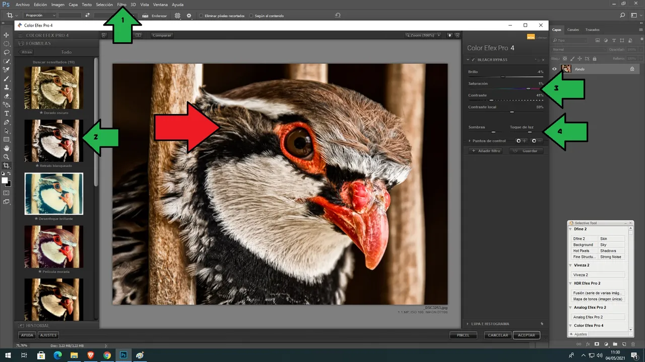645x362 pixels.
Task: Collapse the Viveza 2 group in Selective Tool
Action: pos(571,265)
